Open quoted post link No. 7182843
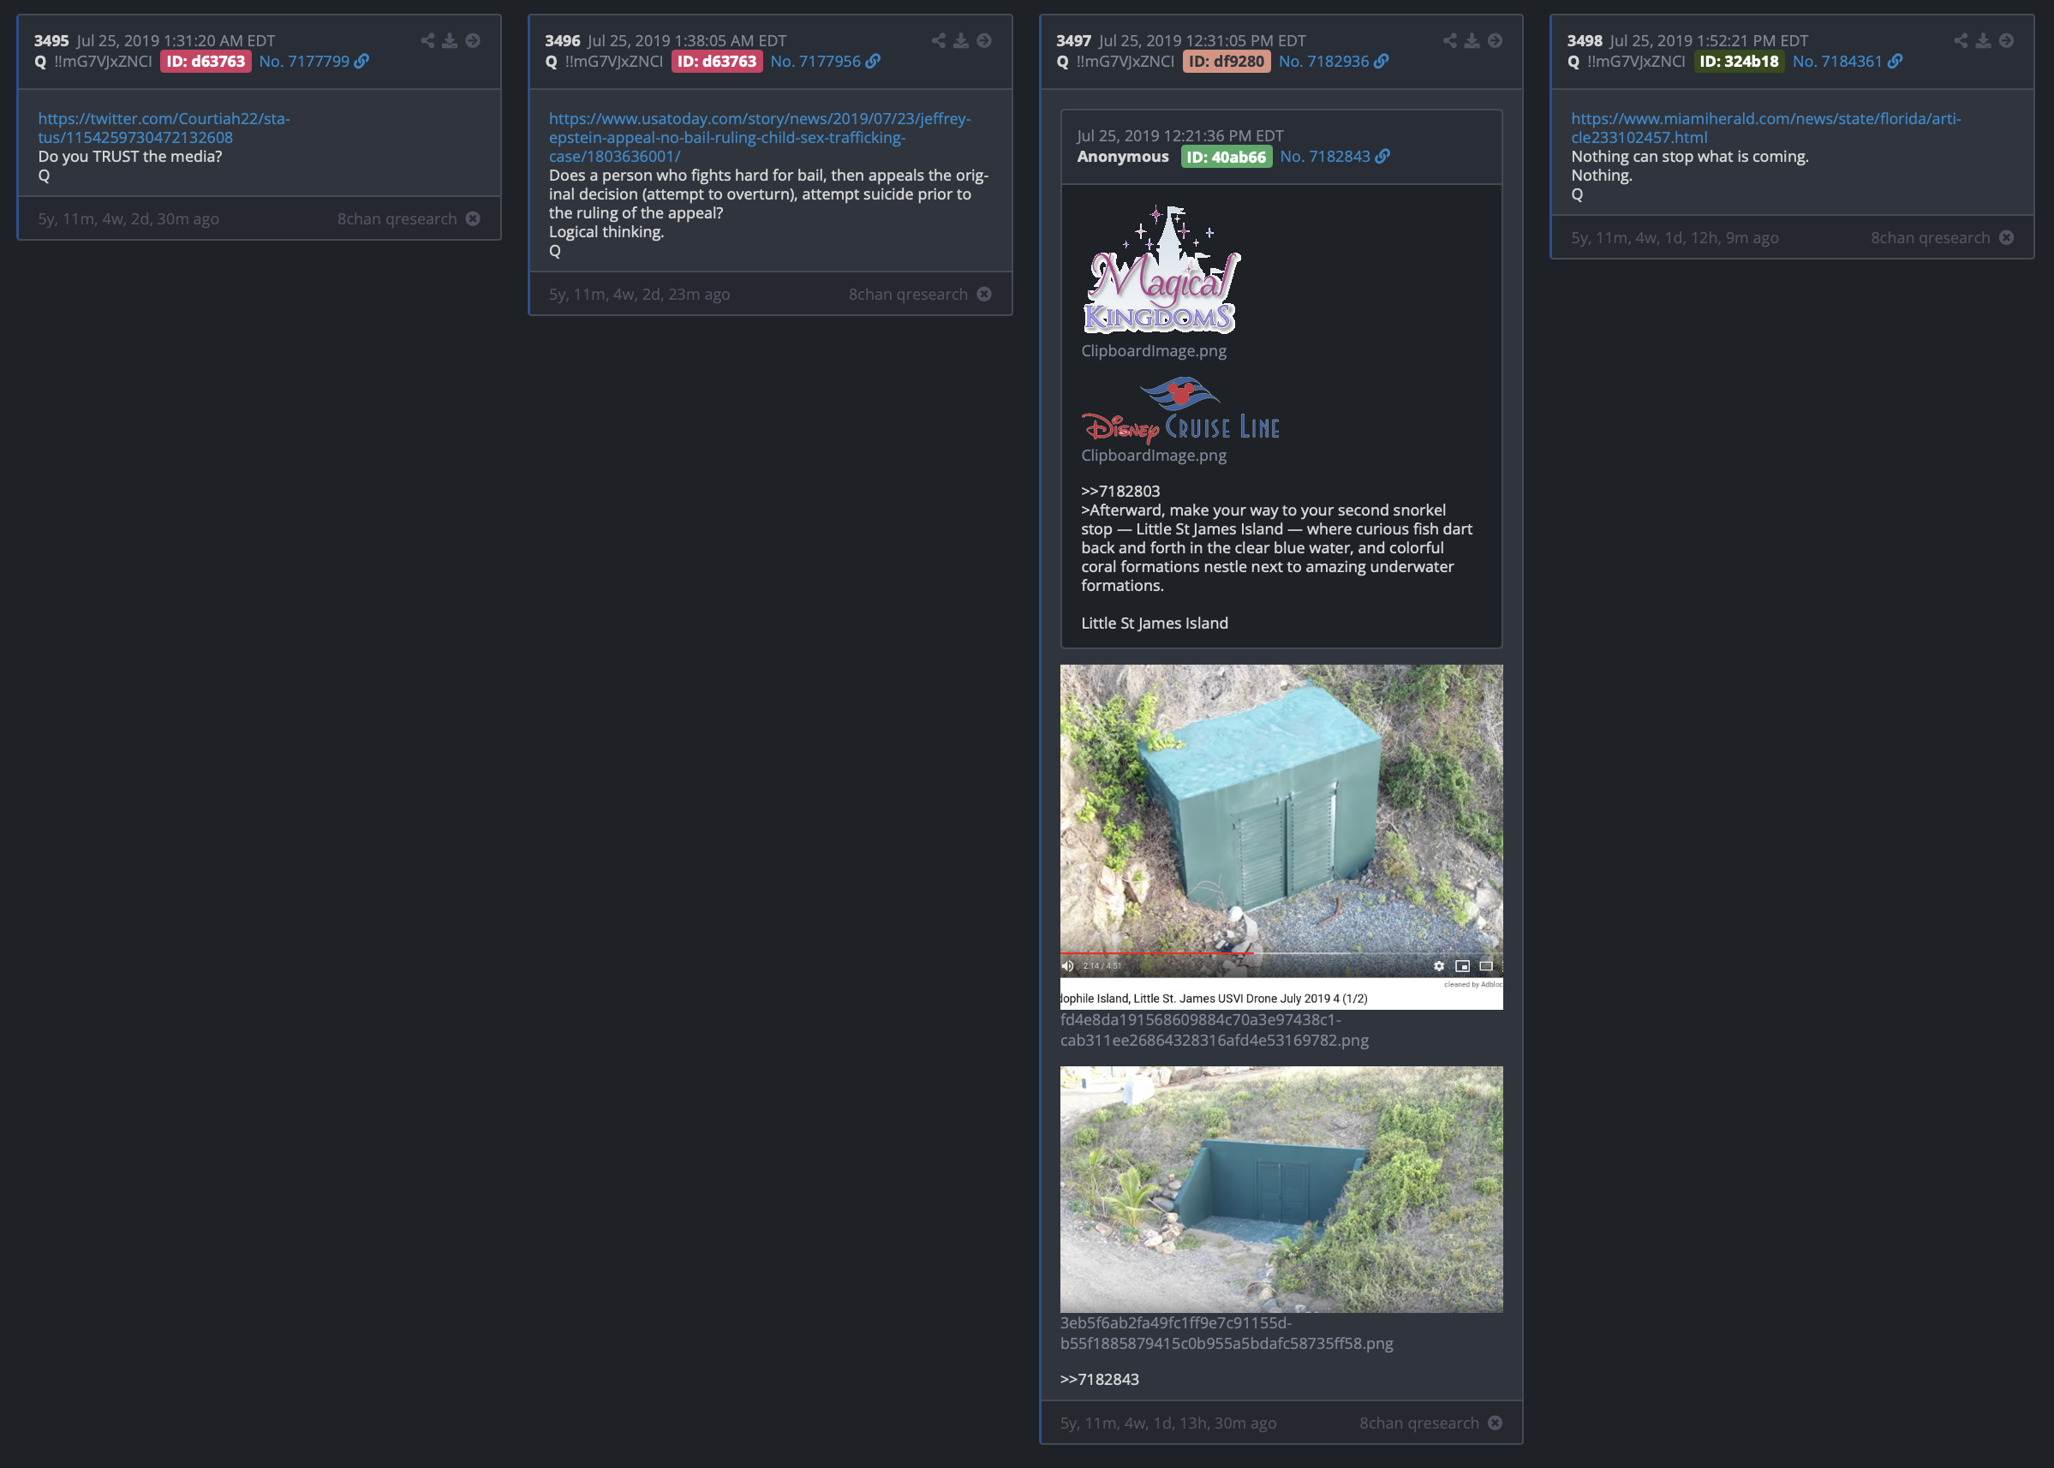The height and width of the screenshot is (1468, 2054). 1335,157
